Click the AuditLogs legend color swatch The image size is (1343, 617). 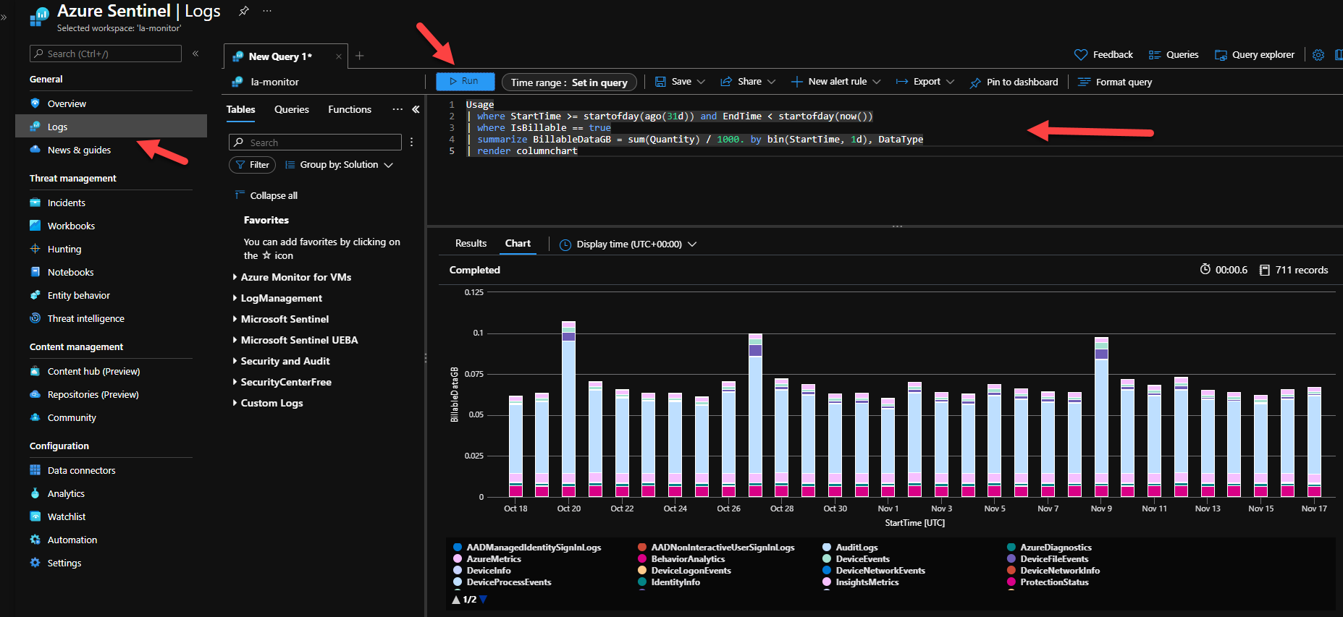coord(827,548)
